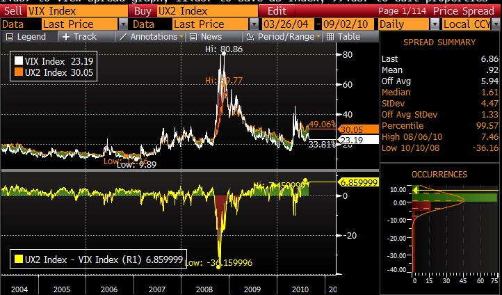Click the end date field 09/02/10
Screen dimensions: 502x295
[x=348, y=24]
